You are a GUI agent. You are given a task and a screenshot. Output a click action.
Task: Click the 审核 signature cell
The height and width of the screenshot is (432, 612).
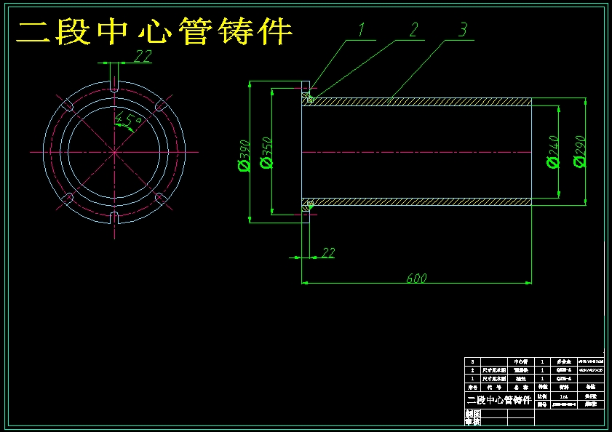471,421
